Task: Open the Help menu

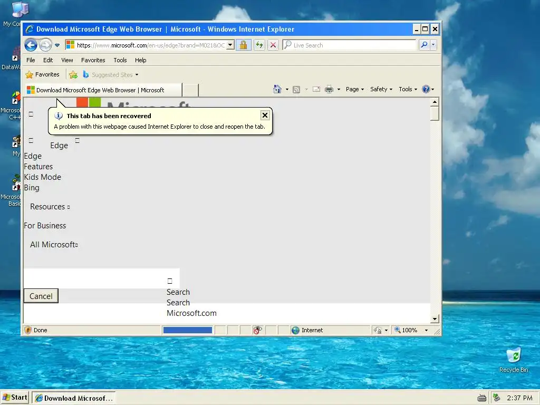Action: point(140,60)
